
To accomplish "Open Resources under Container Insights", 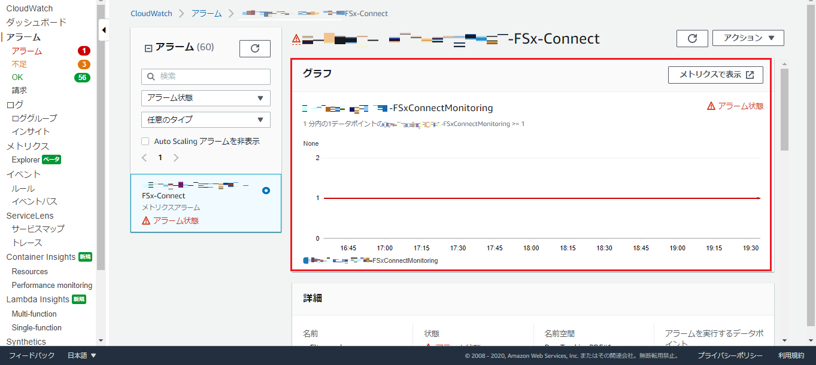I will tap(30, 271).
